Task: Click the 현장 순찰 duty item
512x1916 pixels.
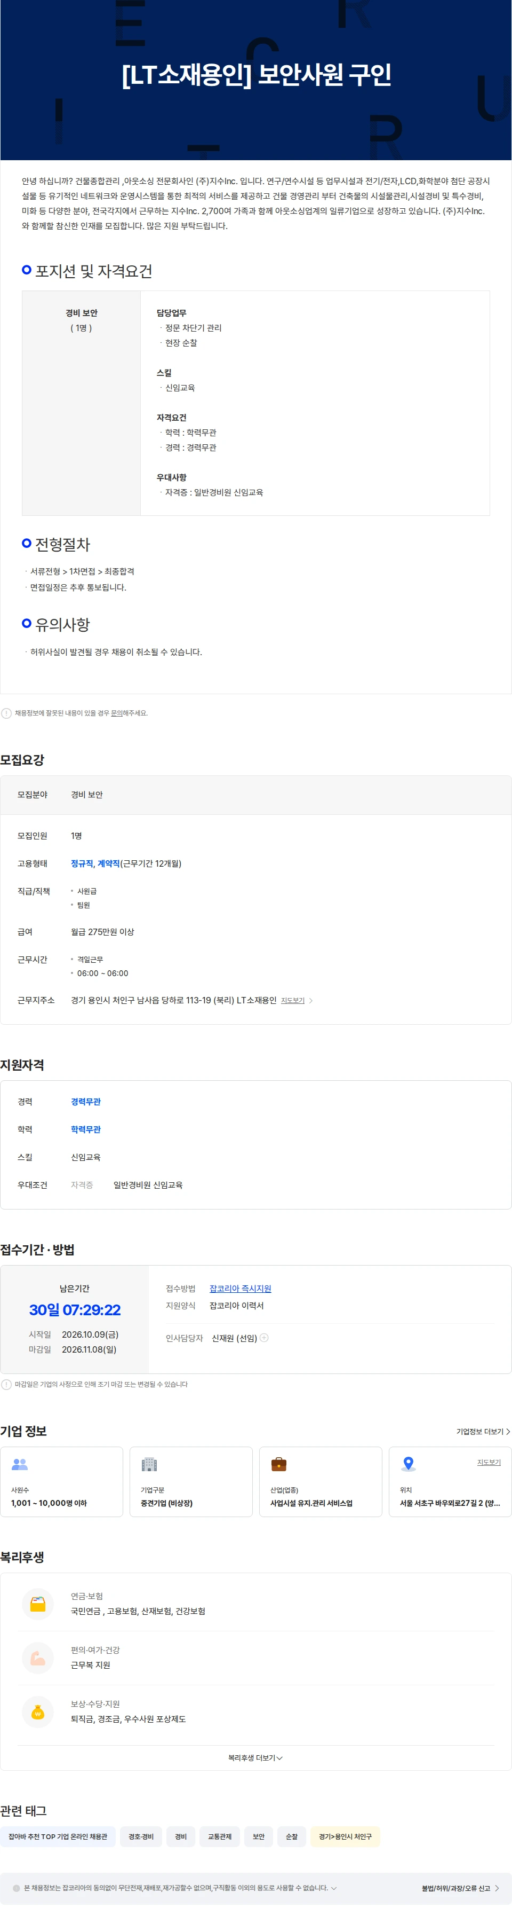Action: click(x=181, y=343)
